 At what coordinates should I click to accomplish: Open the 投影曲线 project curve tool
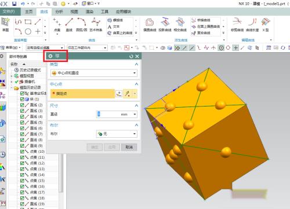click(x=165, y=25)
